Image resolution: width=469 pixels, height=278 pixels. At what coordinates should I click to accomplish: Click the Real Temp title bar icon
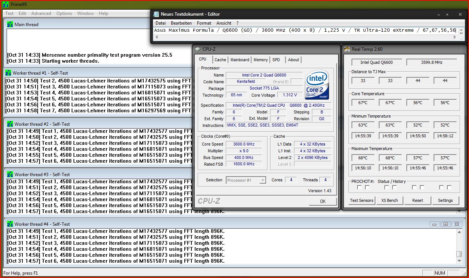(347, 49)
